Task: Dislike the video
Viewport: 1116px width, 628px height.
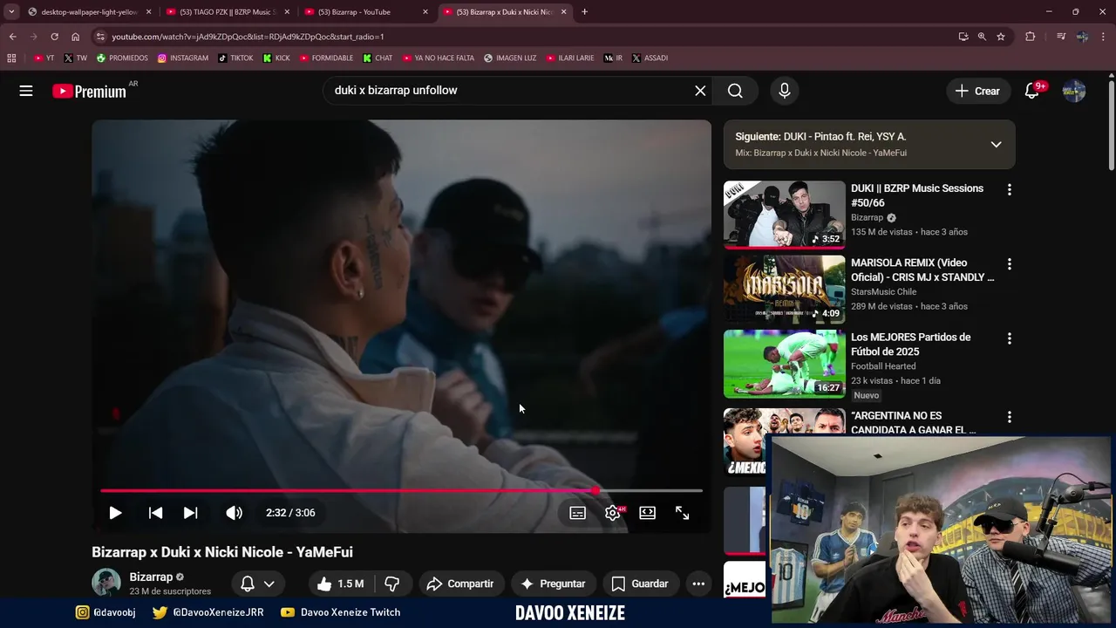Action: pos(392,584)
